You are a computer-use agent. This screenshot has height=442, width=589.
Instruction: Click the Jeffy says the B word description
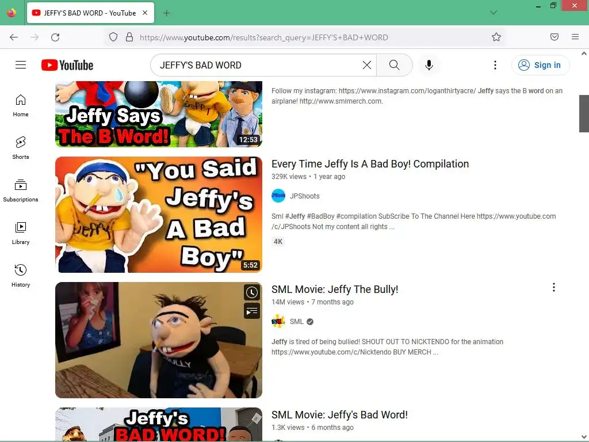[x=417, y=96]
